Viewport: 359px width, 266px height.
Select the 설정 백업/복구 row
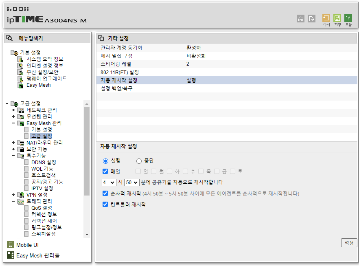pyautogui.click(x=227, y=88)
